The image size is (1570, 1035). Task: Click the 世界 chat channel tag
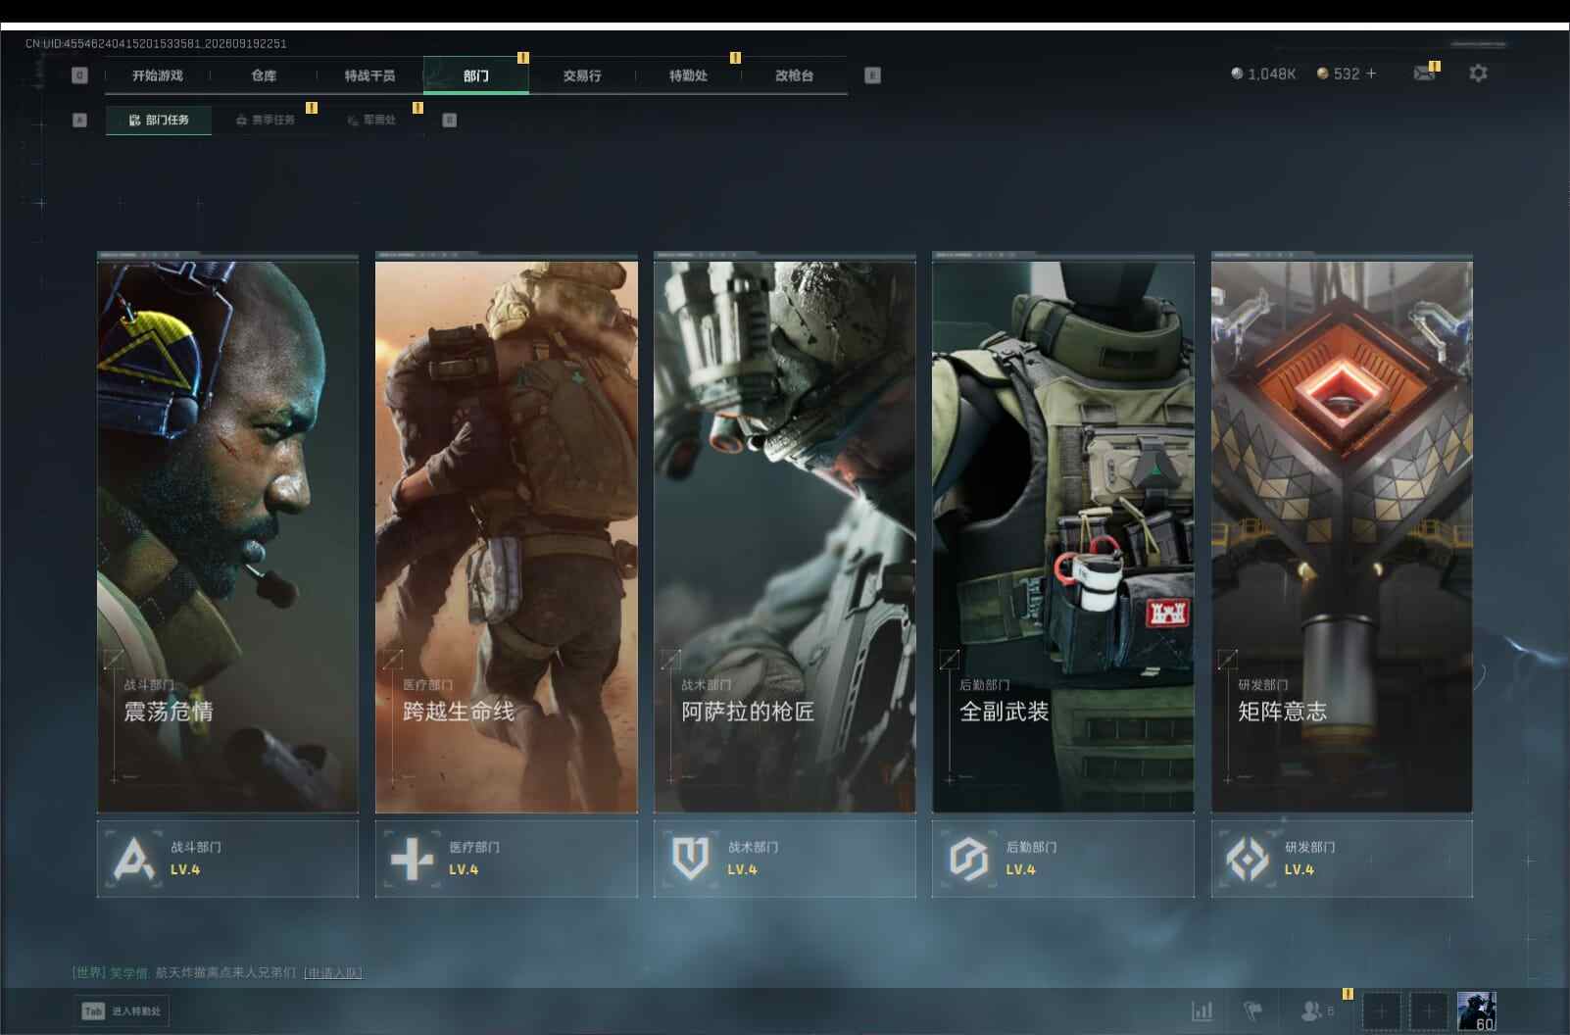click(x=89, y=973)
